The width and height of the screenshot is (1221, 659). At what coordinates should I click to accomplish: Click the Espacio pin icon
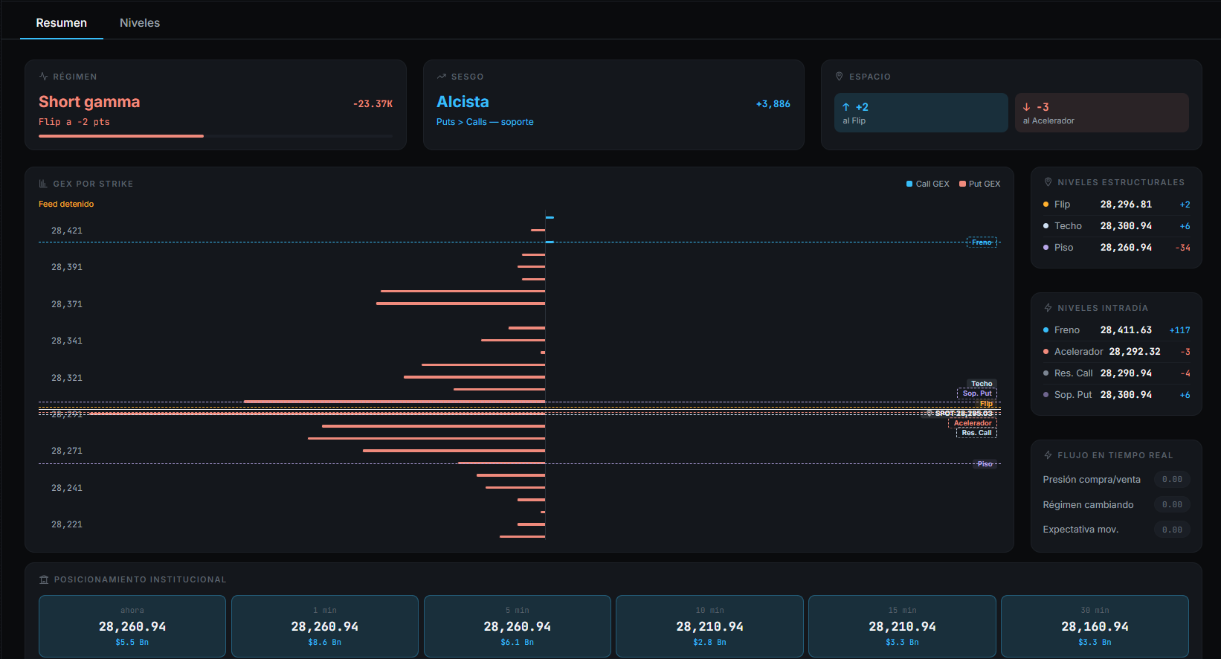840,77
